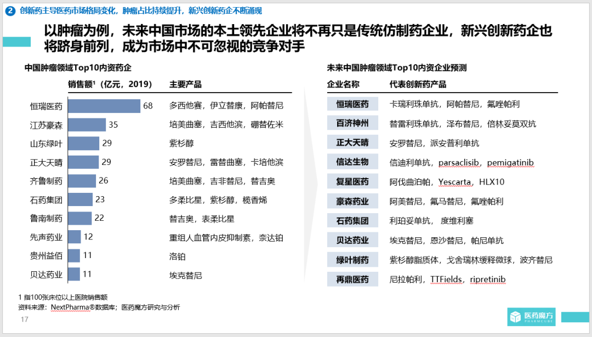592x337 pixels.
Task: Click the column header "代表创新药产品"
Action: (418, 84)
